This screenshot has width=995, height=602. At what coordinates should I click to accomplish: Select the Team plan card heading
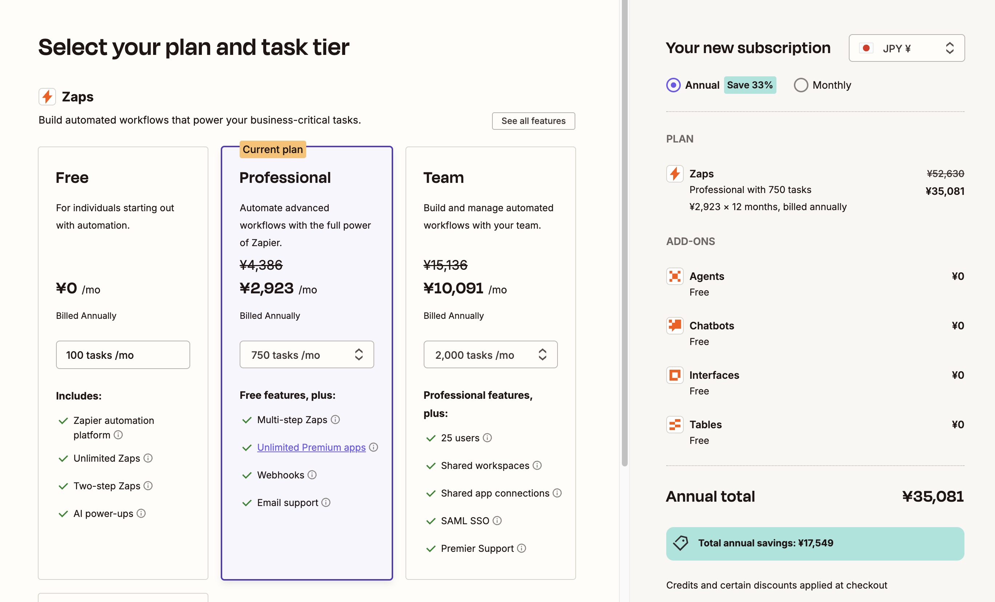pyautogui.click(x=443, y=178)
